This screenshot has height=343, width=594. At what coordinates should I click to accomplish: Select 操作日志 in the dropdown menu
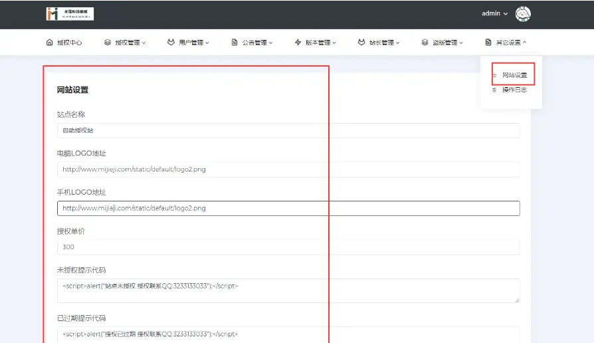[x=514, y=90]
